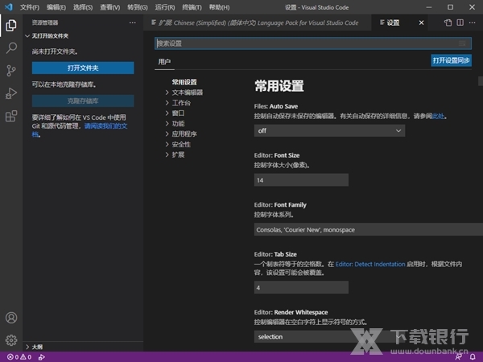Click the Editor: Render Whitespace label
Screen dimensions: 483x362
point(291,312)
